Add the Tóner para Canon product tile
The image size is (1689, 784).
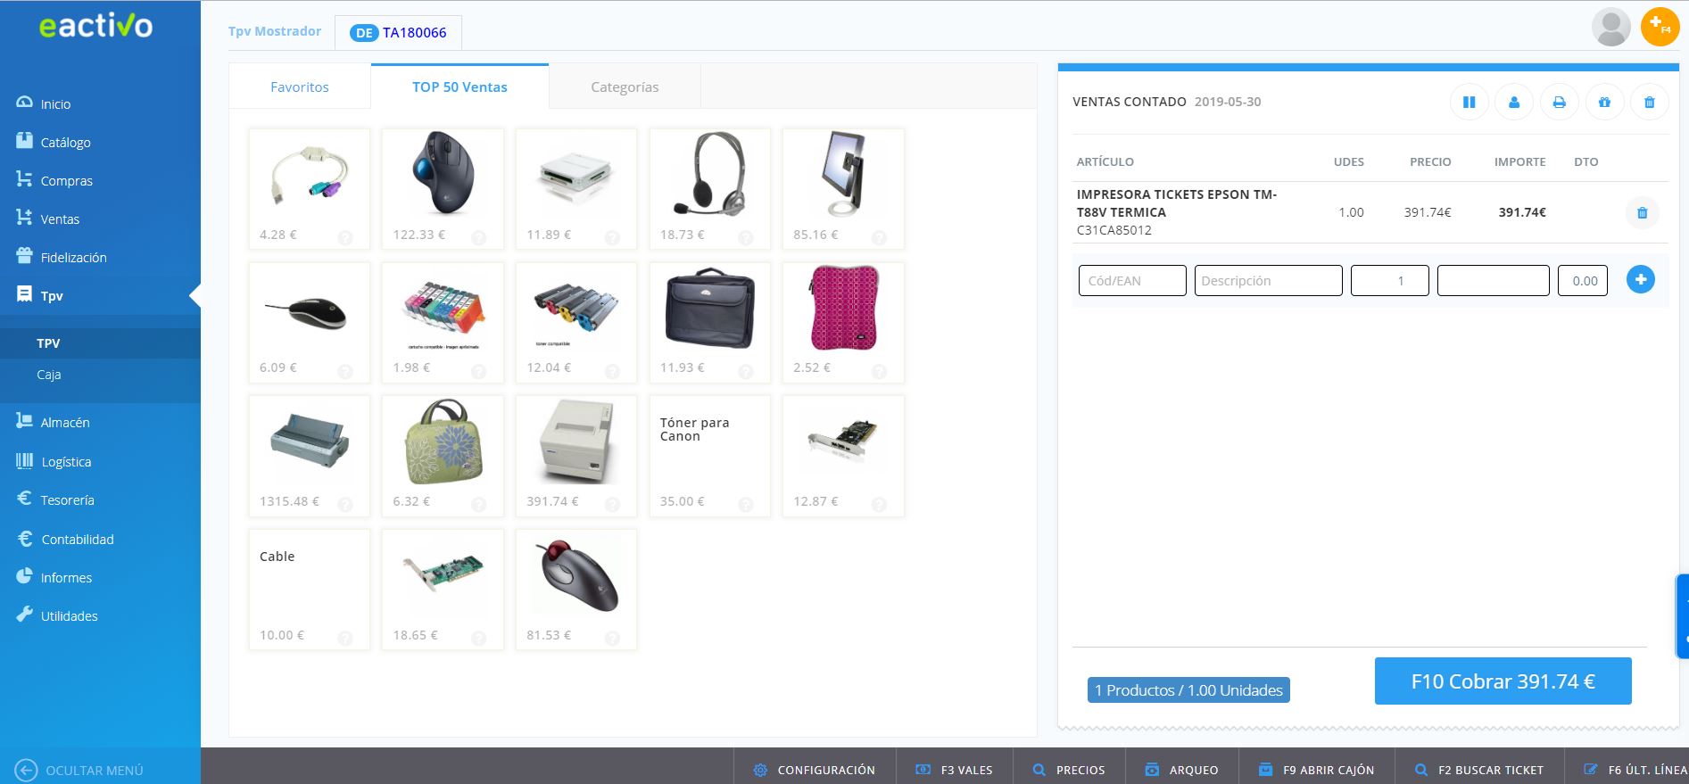(710, 456)
